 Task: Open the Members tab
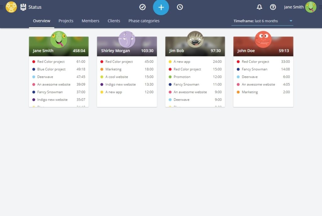[x=90, y=21]
